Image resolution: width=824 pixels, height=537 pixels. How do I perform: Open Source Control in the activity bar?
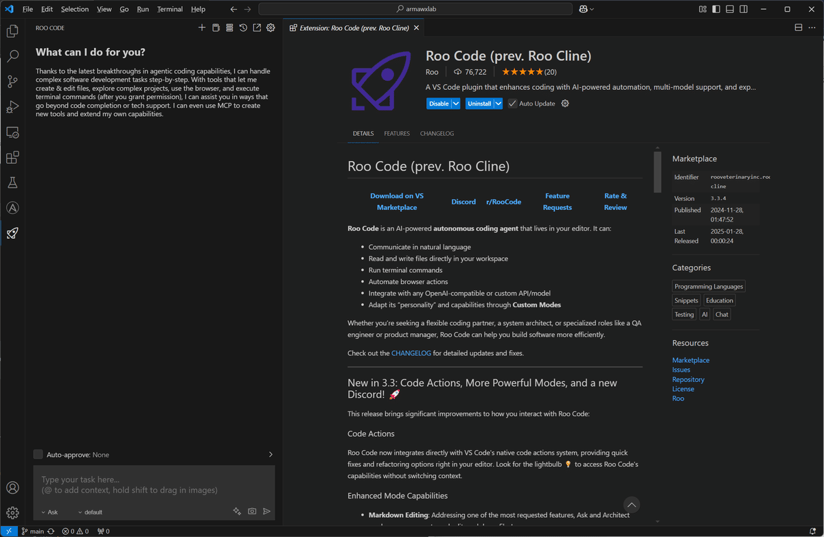[x=12, y=81]
